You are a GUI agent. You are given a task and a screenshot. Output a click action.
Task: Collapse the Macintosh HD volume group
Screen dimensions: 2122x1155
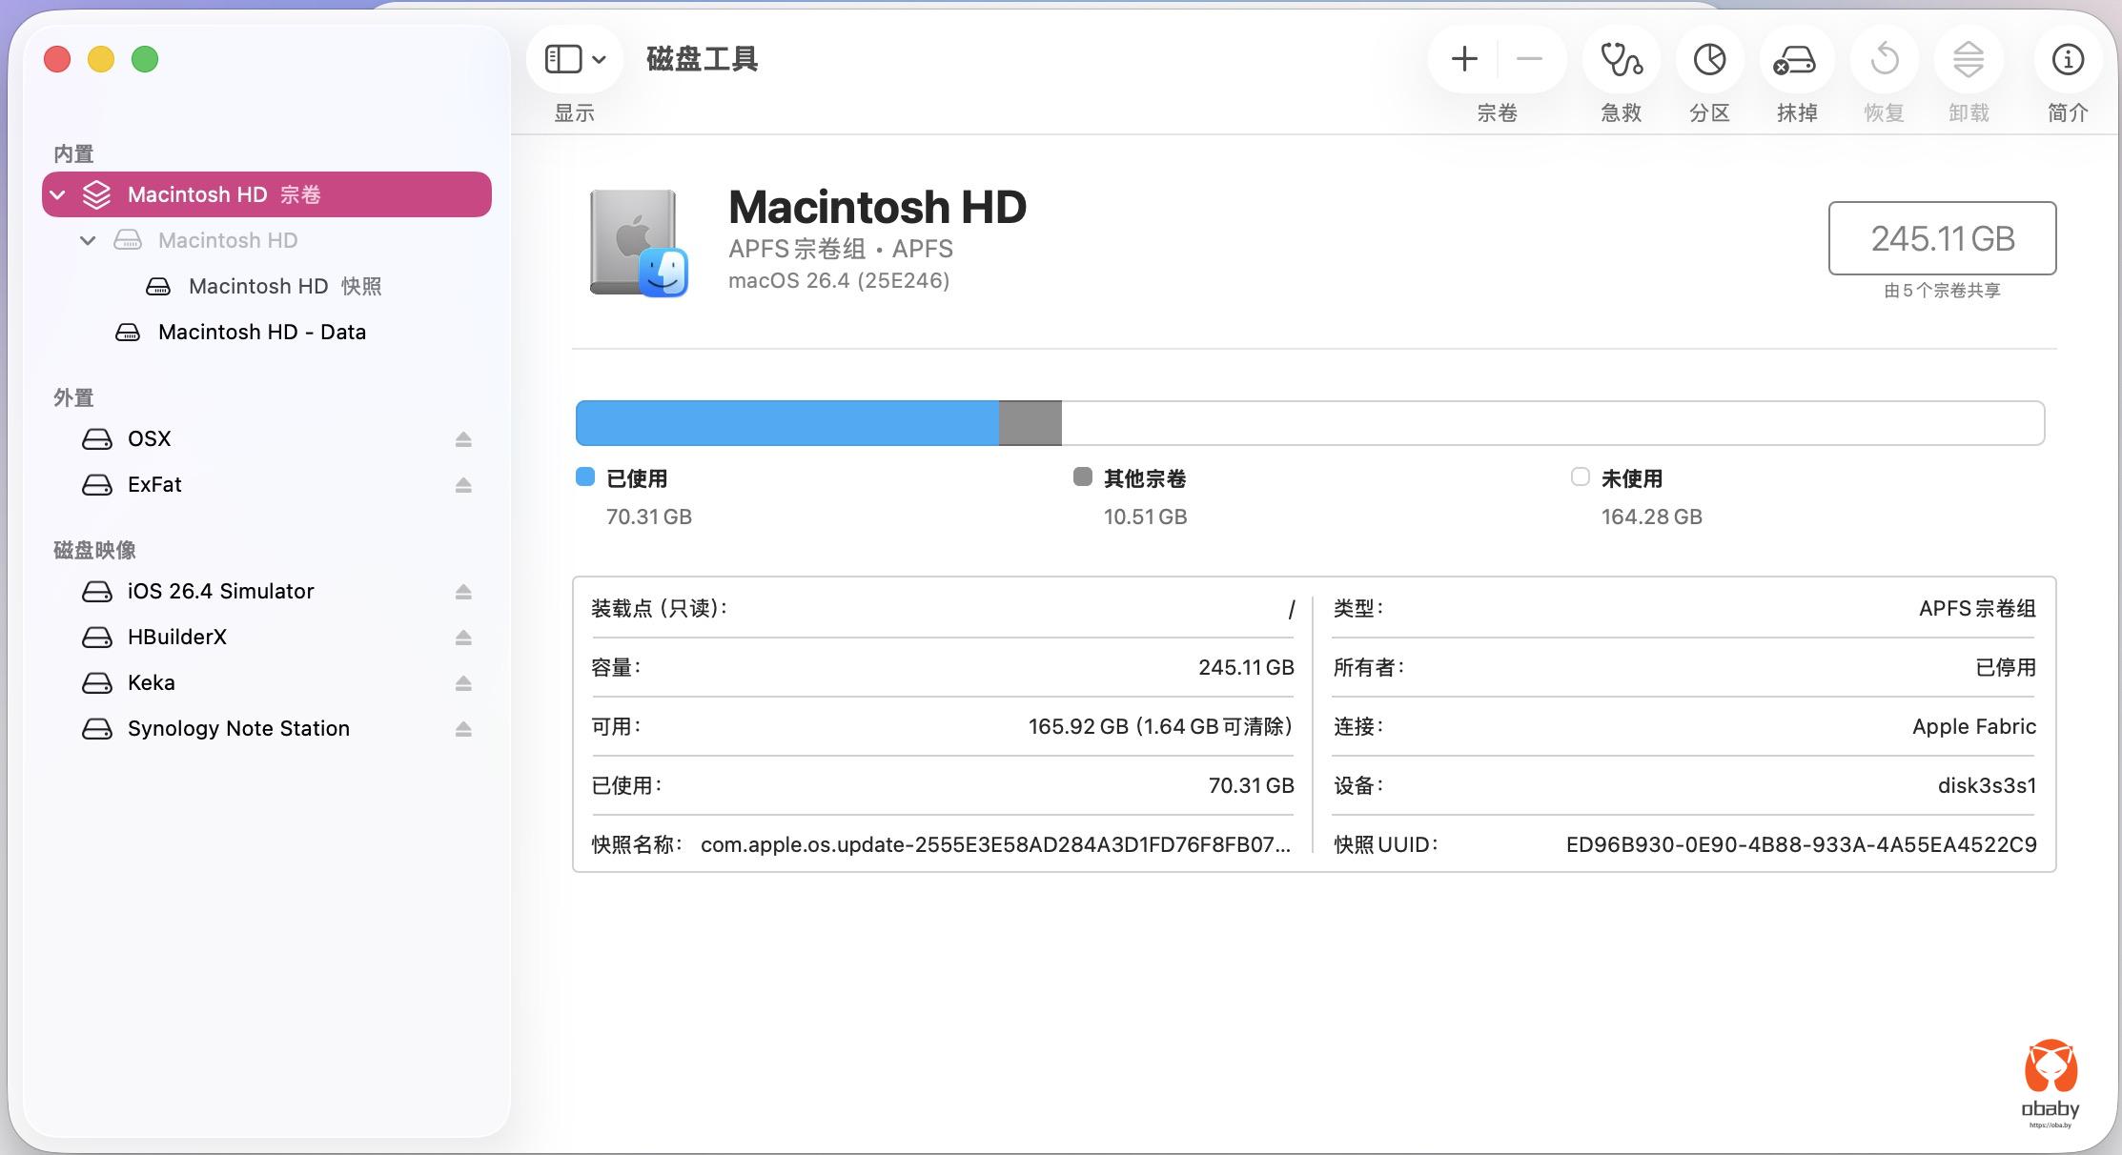point(58,195)
